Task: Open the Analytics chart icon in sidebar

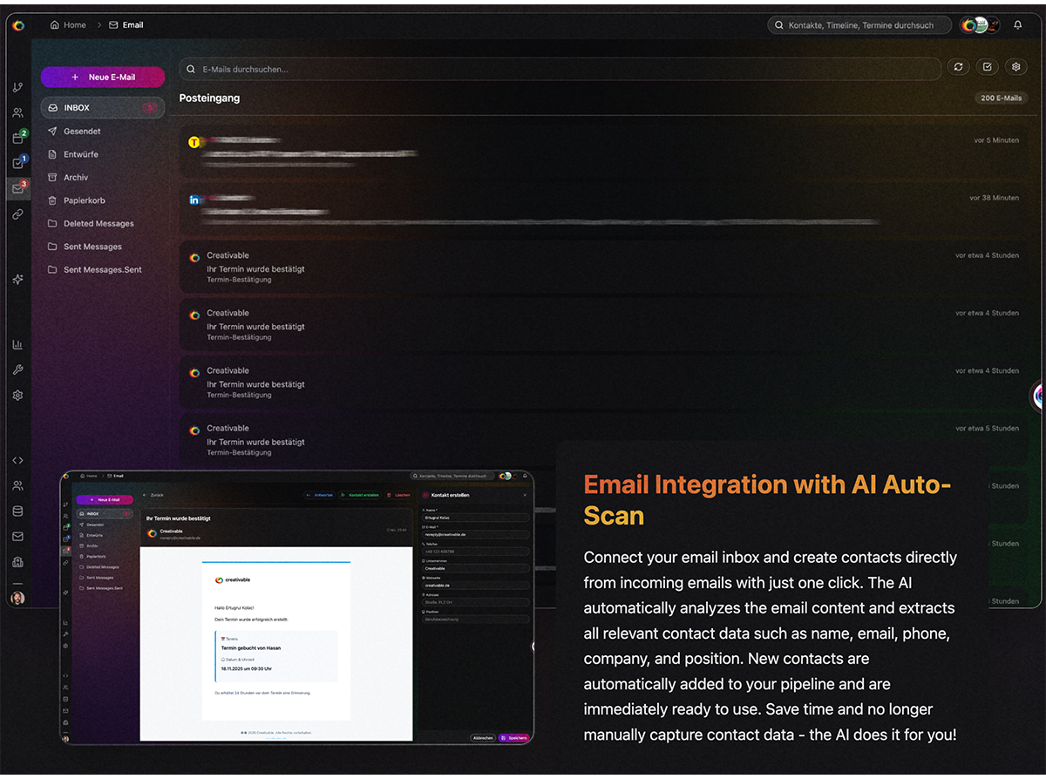Action: [17, 344]
